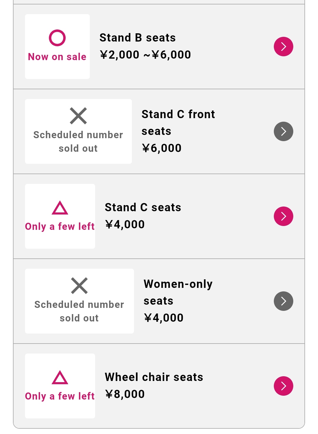Click the Now on sale status label
Screen dimensions: 318x434
pos(57,57)
